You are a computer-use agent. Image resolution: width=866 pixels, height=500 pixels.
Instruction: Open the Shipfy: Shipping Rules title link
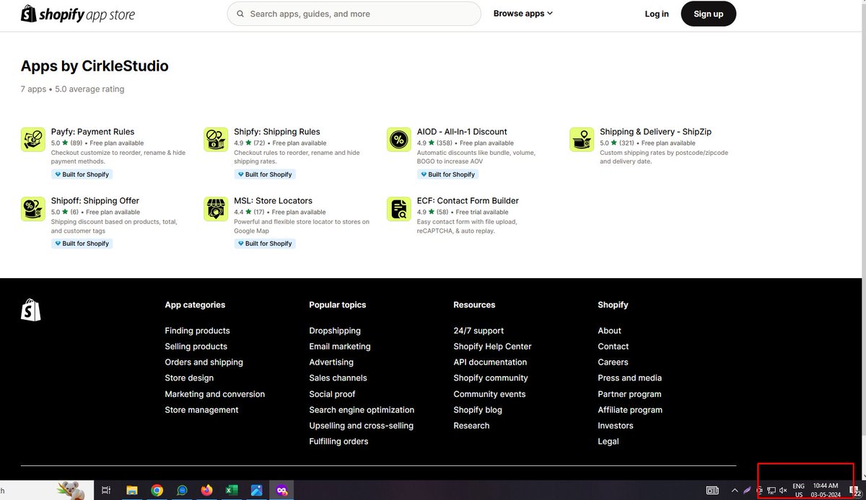pyautogui.click(x=277, y=132)
